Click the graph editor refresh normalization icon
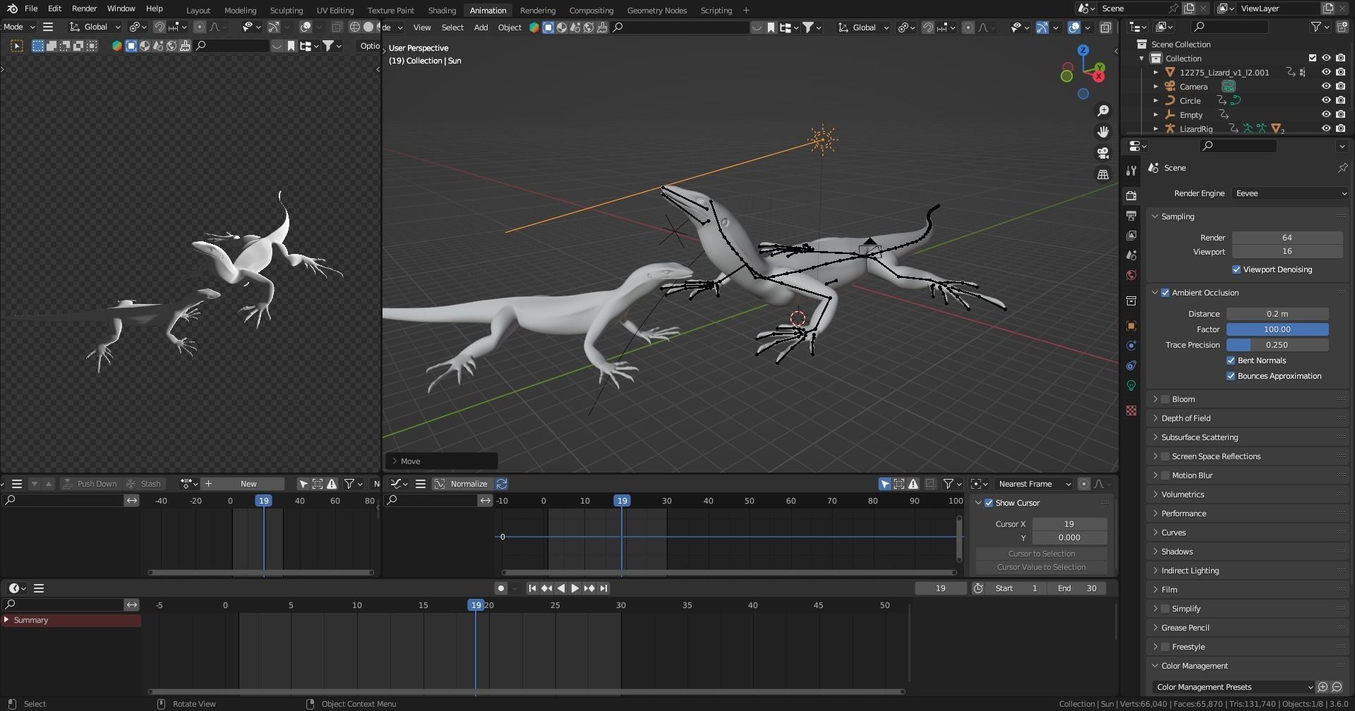 502,484
